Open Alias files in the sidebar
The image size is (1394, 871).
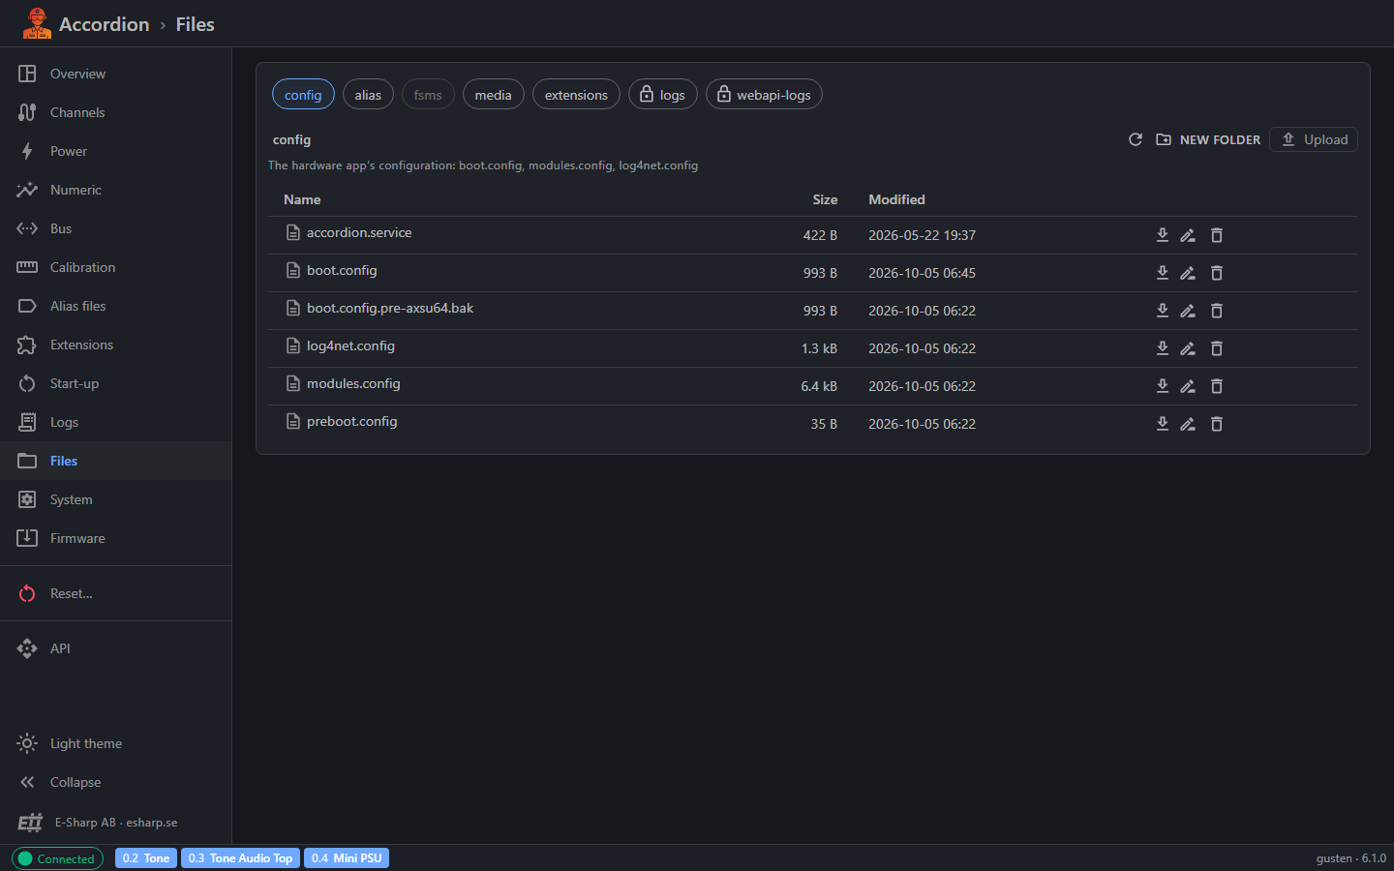click(x=116, y=306)
